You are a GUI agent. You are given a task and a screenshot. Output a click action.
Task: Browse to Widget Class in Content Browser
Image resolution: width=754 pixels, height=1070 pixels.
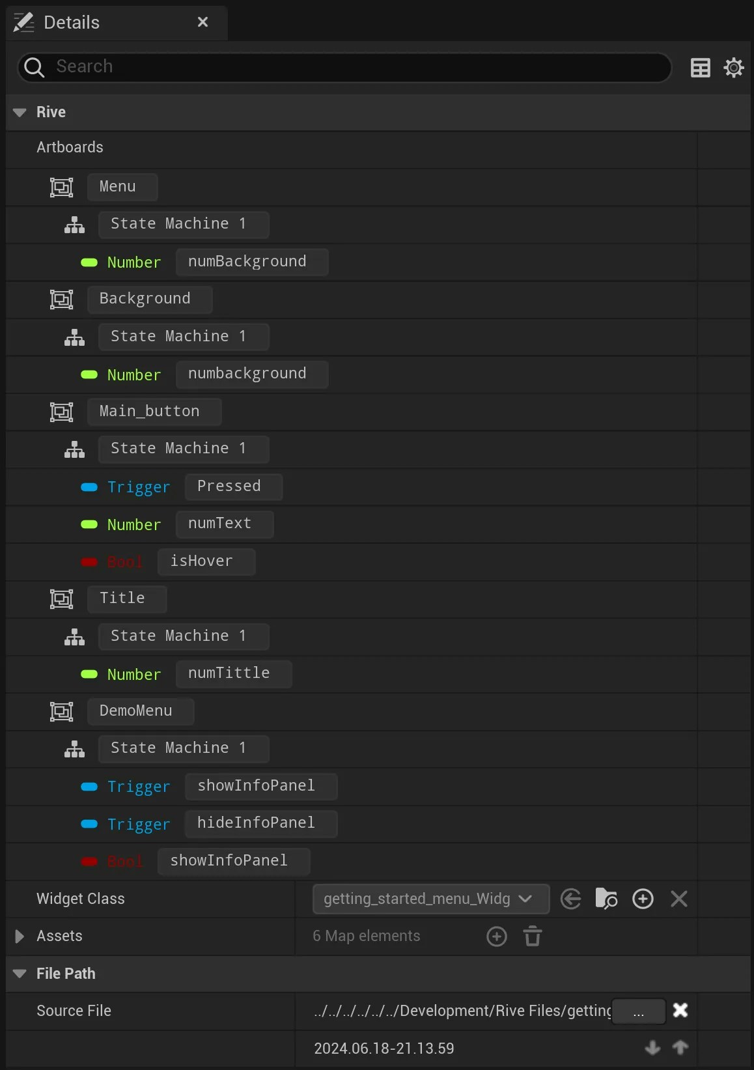[x=606, y=899]
